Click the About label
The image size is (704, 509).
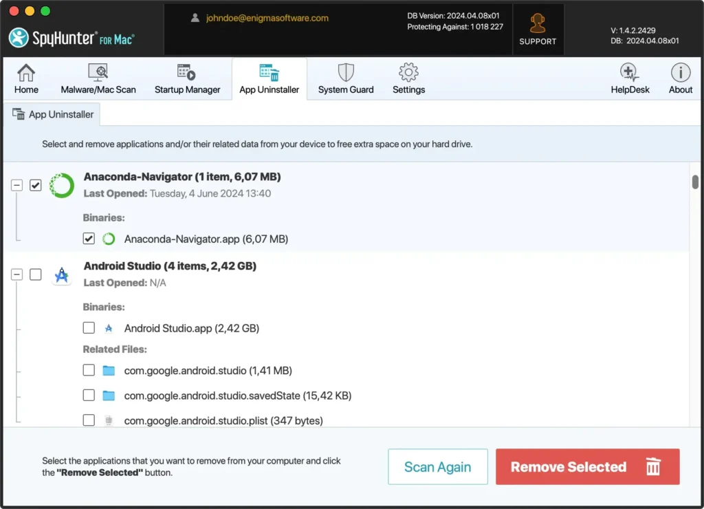pos(681,89)
